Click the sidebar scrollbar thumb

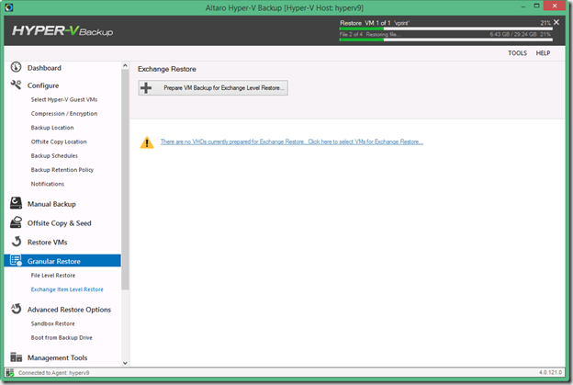(x=125, y=179)
